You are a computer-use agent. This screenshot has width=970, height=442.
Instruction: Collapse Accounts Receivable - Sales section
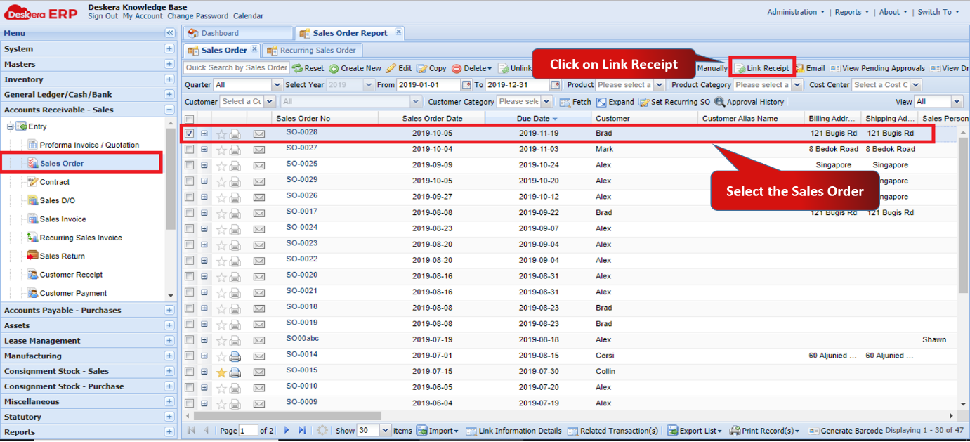[169, 110]
